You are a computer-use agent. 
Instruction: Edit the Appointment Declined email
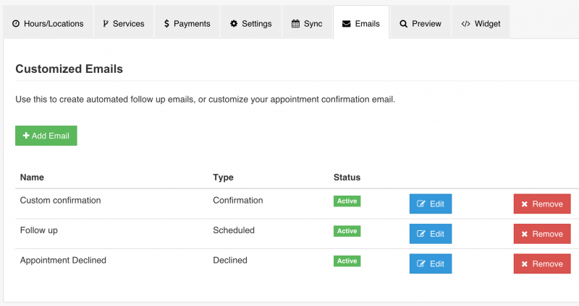coord(431,264)
